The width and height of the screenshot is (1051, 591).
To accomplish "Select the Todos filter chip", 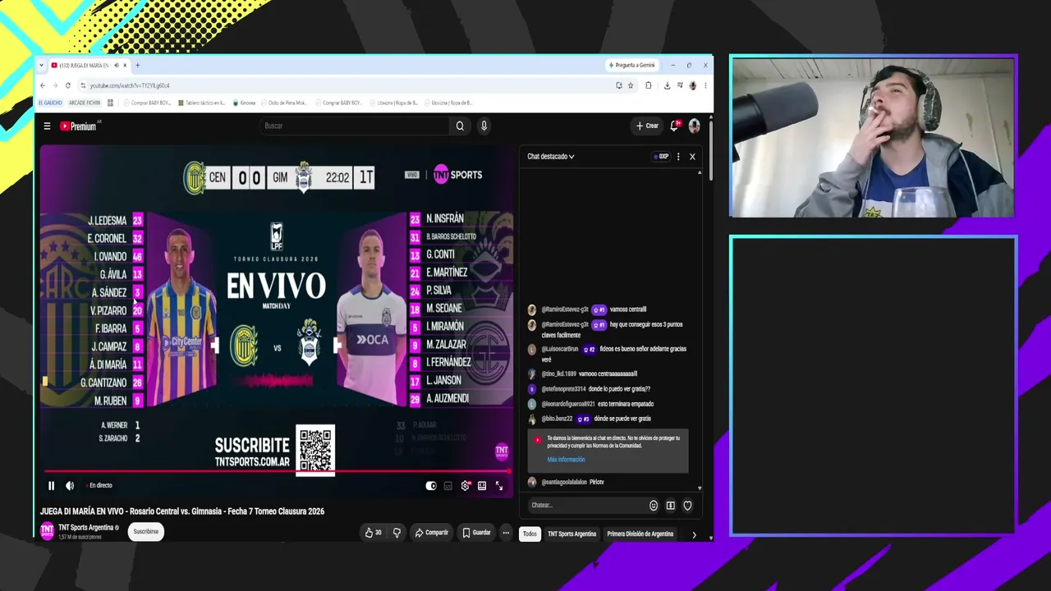I will click(x=530, y=534).
